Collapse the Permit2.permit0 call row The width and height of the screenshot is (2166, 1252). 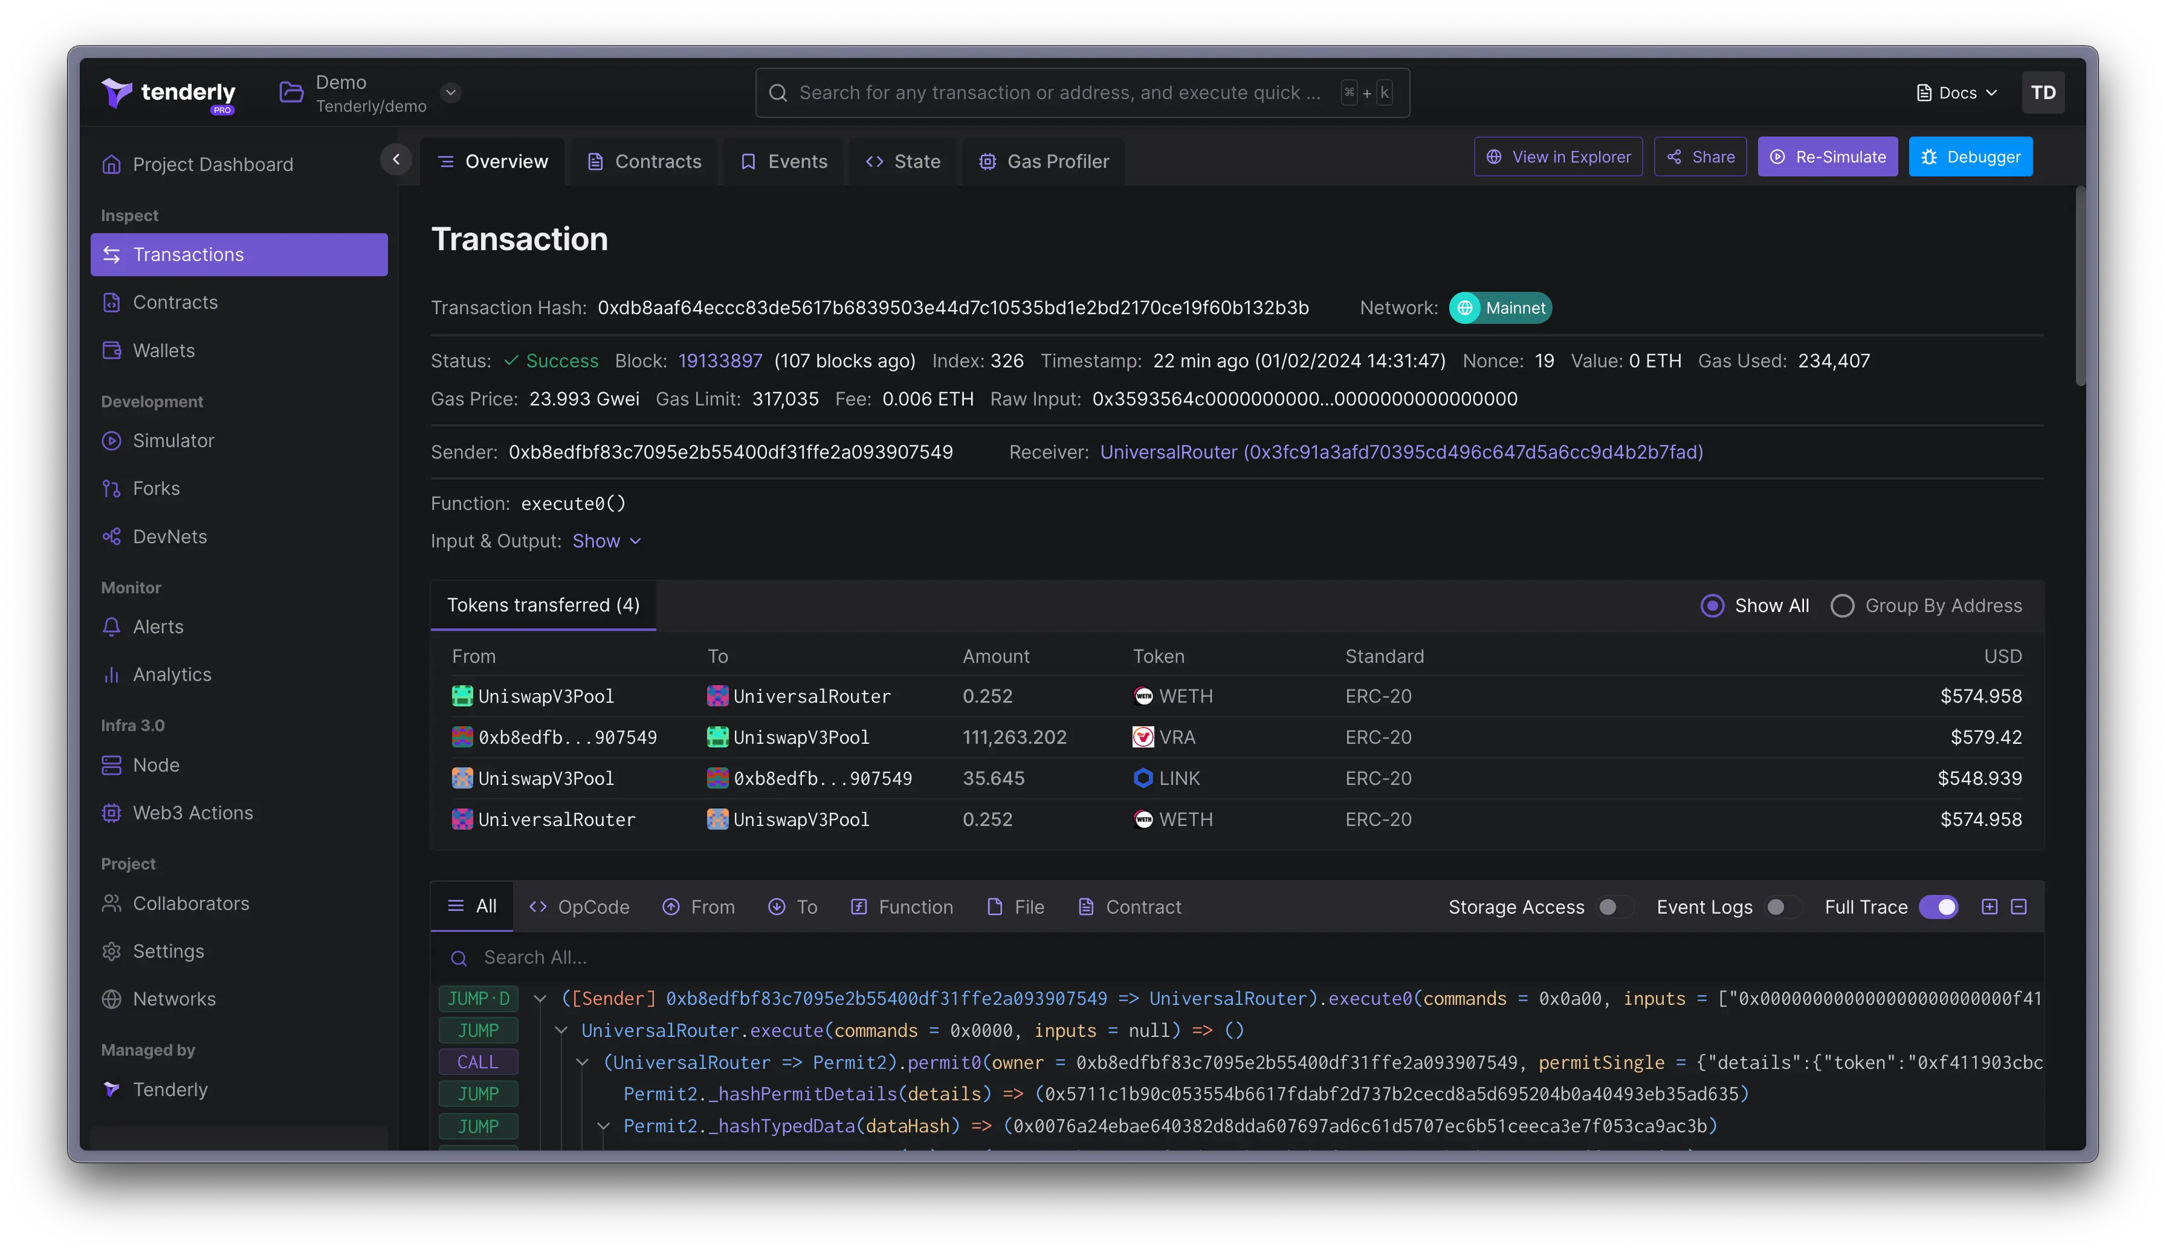click(583, 1062)
